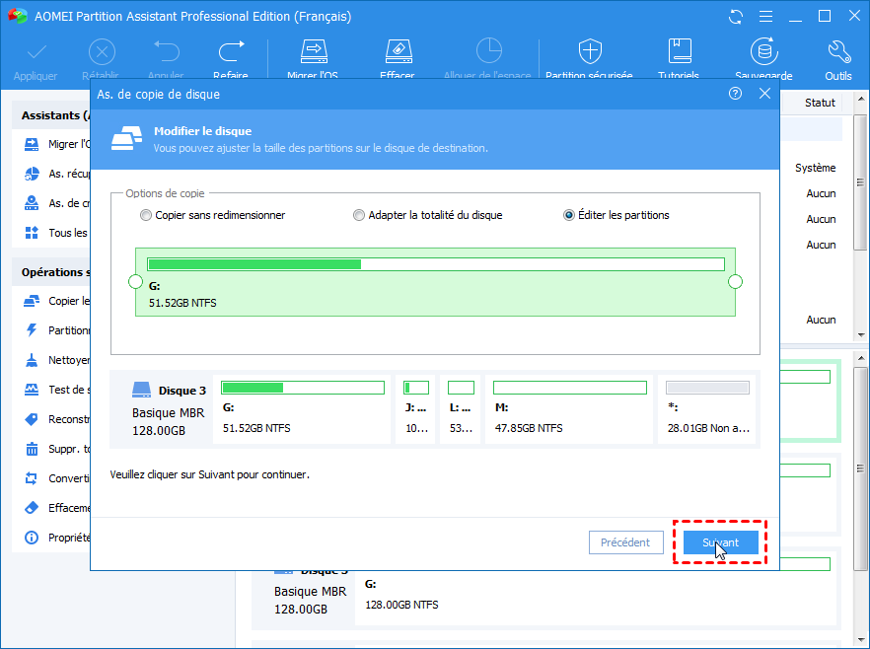Click the Migrer l'OS sidebar icon
Image resolution: width=870 pixels, height=649 pixels.
(32, 144)
